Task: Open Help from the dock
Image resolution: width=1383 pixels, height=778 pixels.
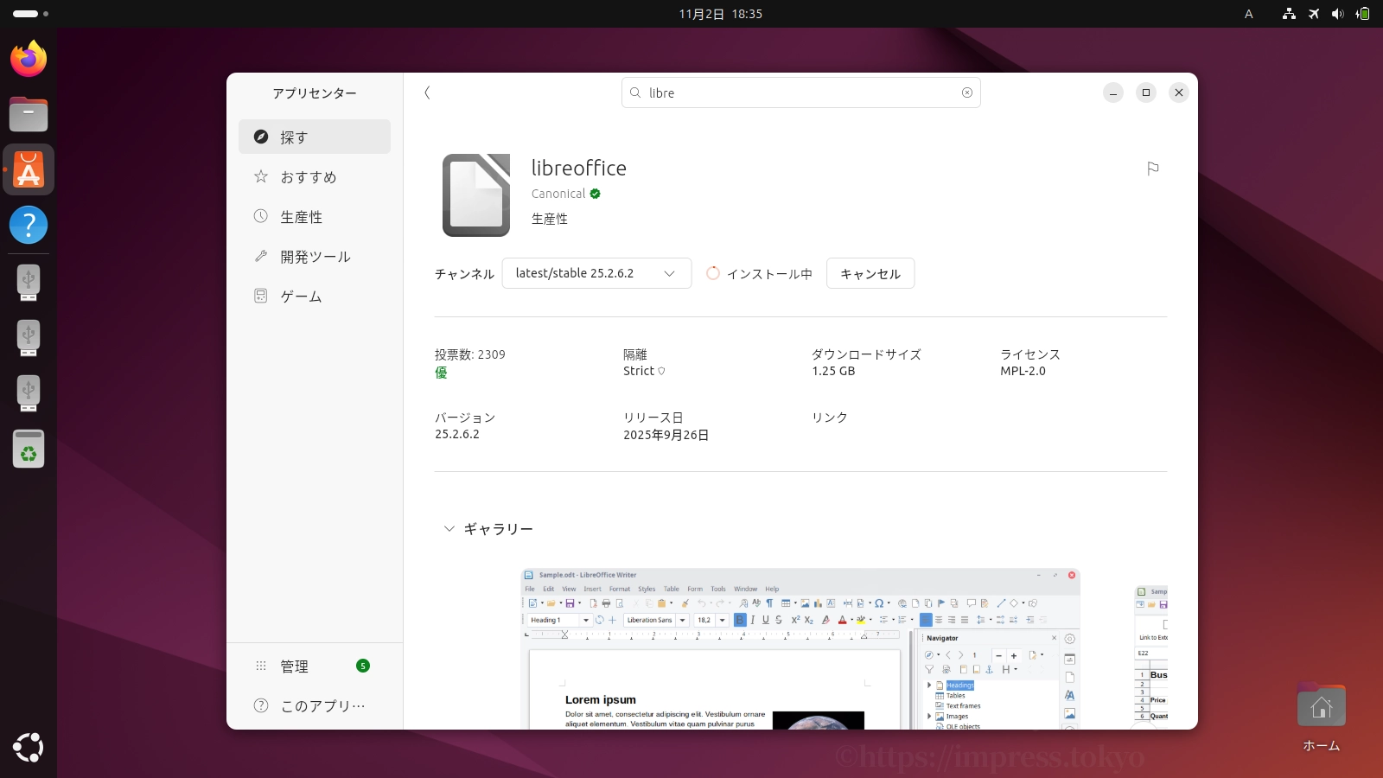Action: click(x=29, y=225)
